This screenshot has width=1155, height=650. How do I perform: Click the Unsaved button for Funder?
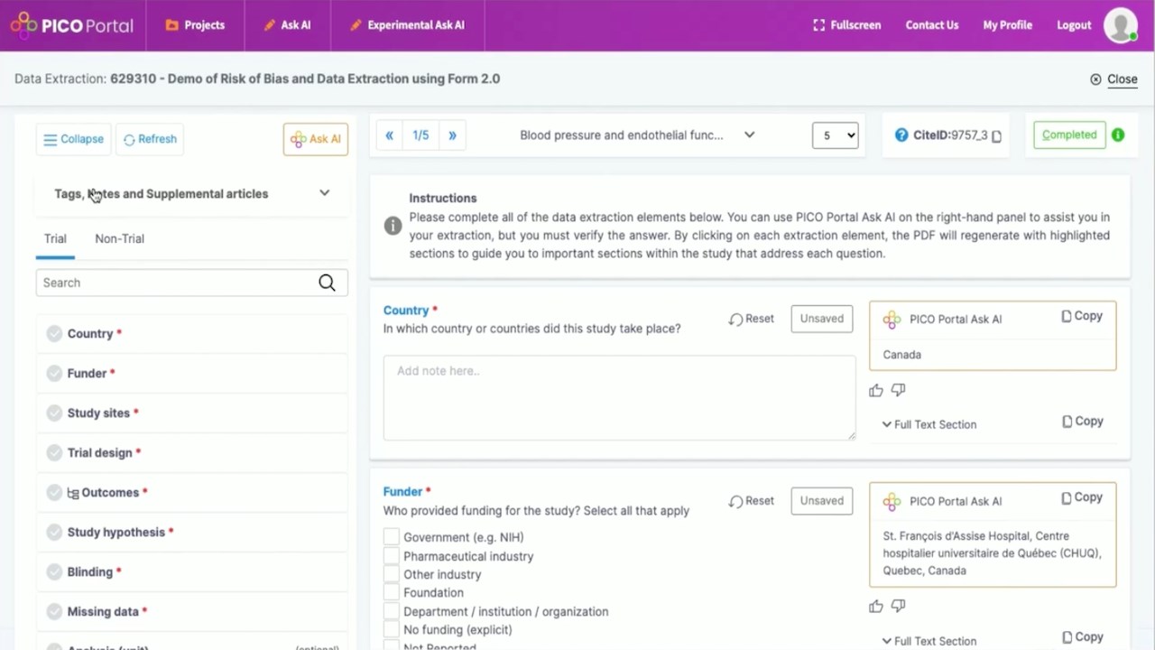click(x=822, y=501)
